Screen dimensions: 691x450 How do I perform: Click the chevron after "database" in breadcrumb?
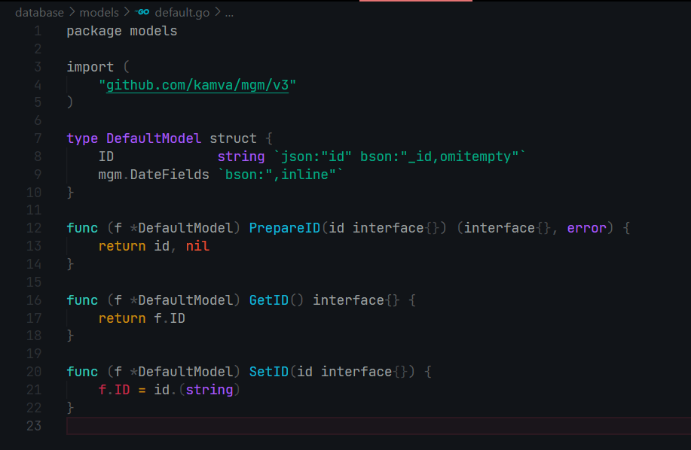pos(72,12)
